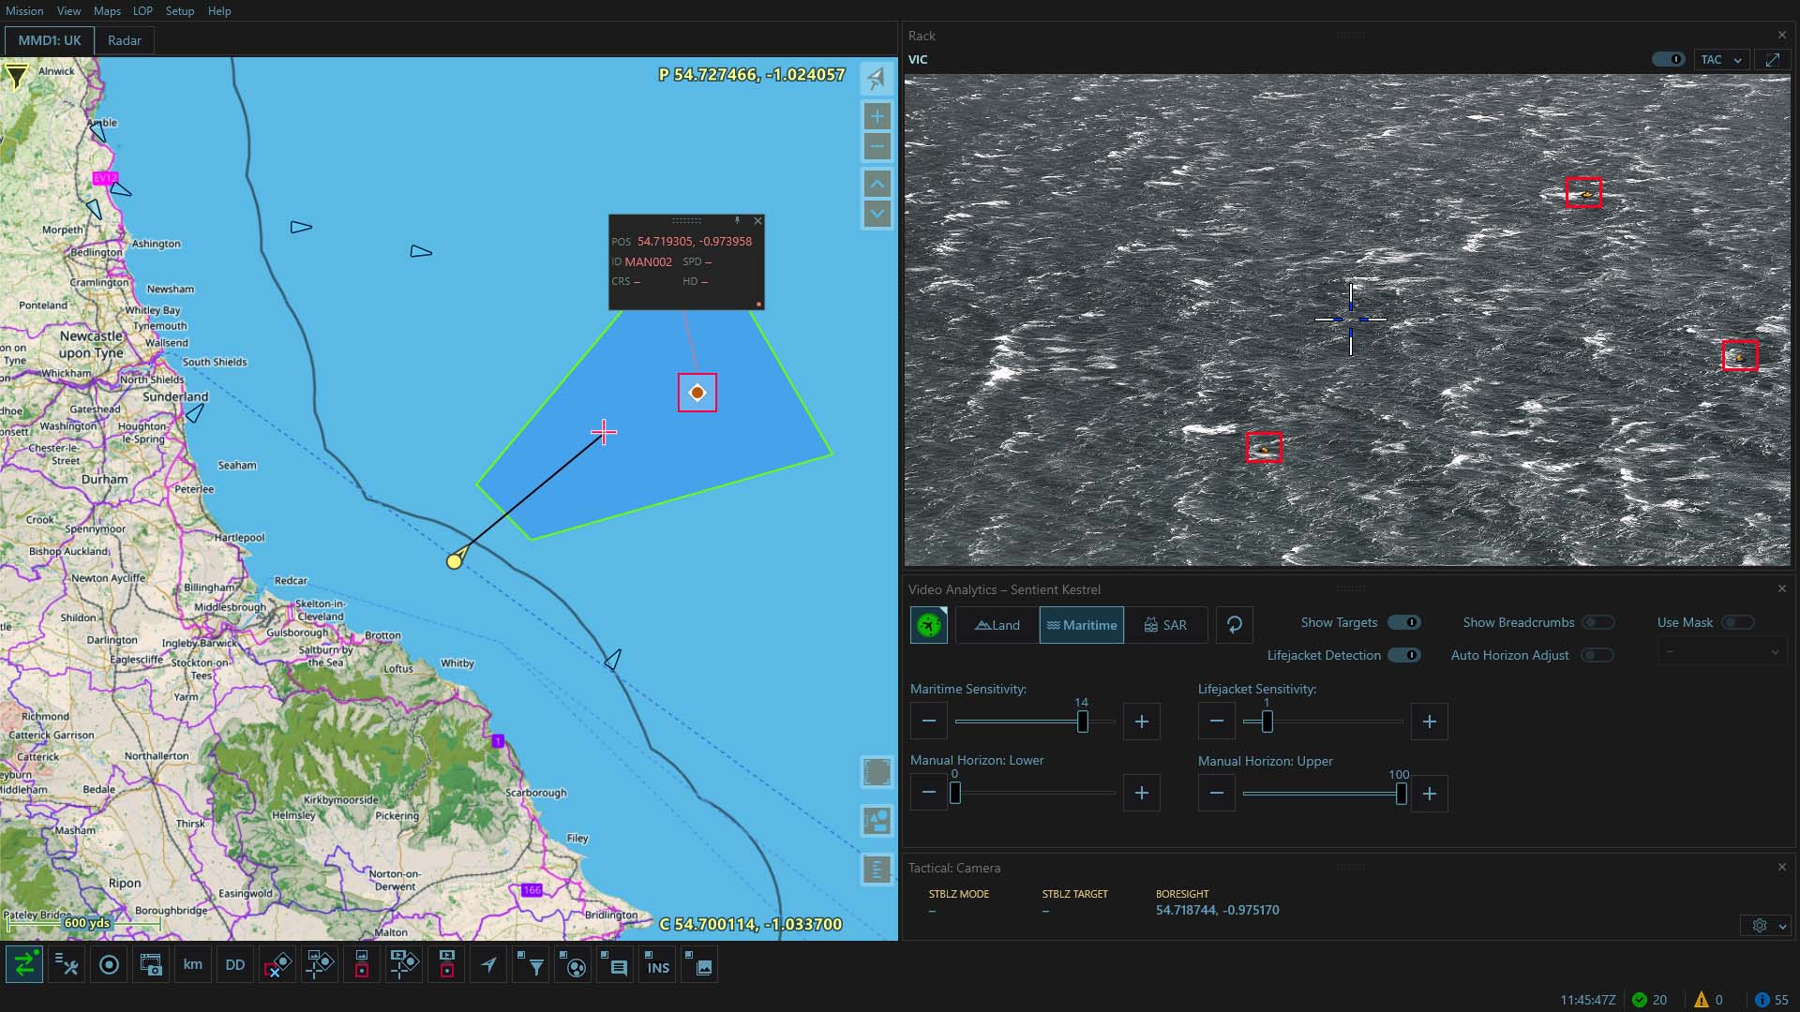Select the Land analytics mode button

point(997,625)
